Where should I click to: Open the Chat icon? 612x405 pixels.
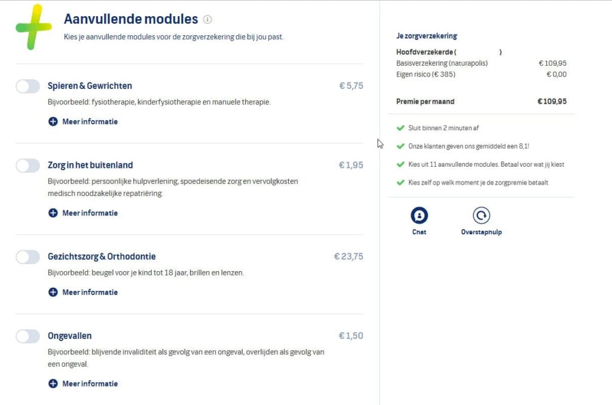419,216
